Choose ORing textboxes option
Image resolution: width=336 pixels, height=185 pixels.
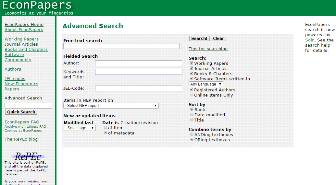tap(192, 139)
